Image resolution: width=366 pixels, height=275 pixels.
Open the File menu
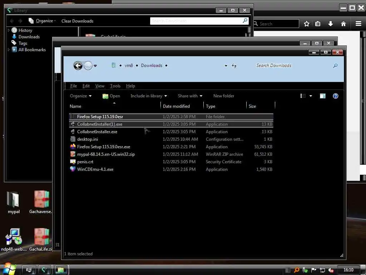74,86
